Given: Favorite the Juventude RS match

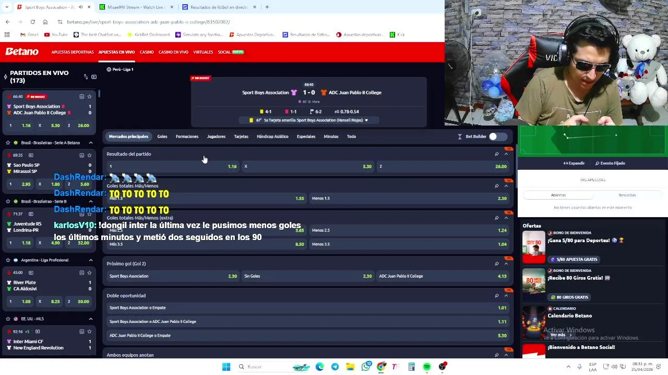Looking at the screenshot, I should (89, 214).
